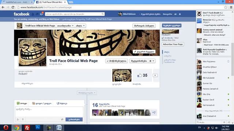Open the friend requests icon
The height and width of the screenshot is (131, 234).
point(33,14)
